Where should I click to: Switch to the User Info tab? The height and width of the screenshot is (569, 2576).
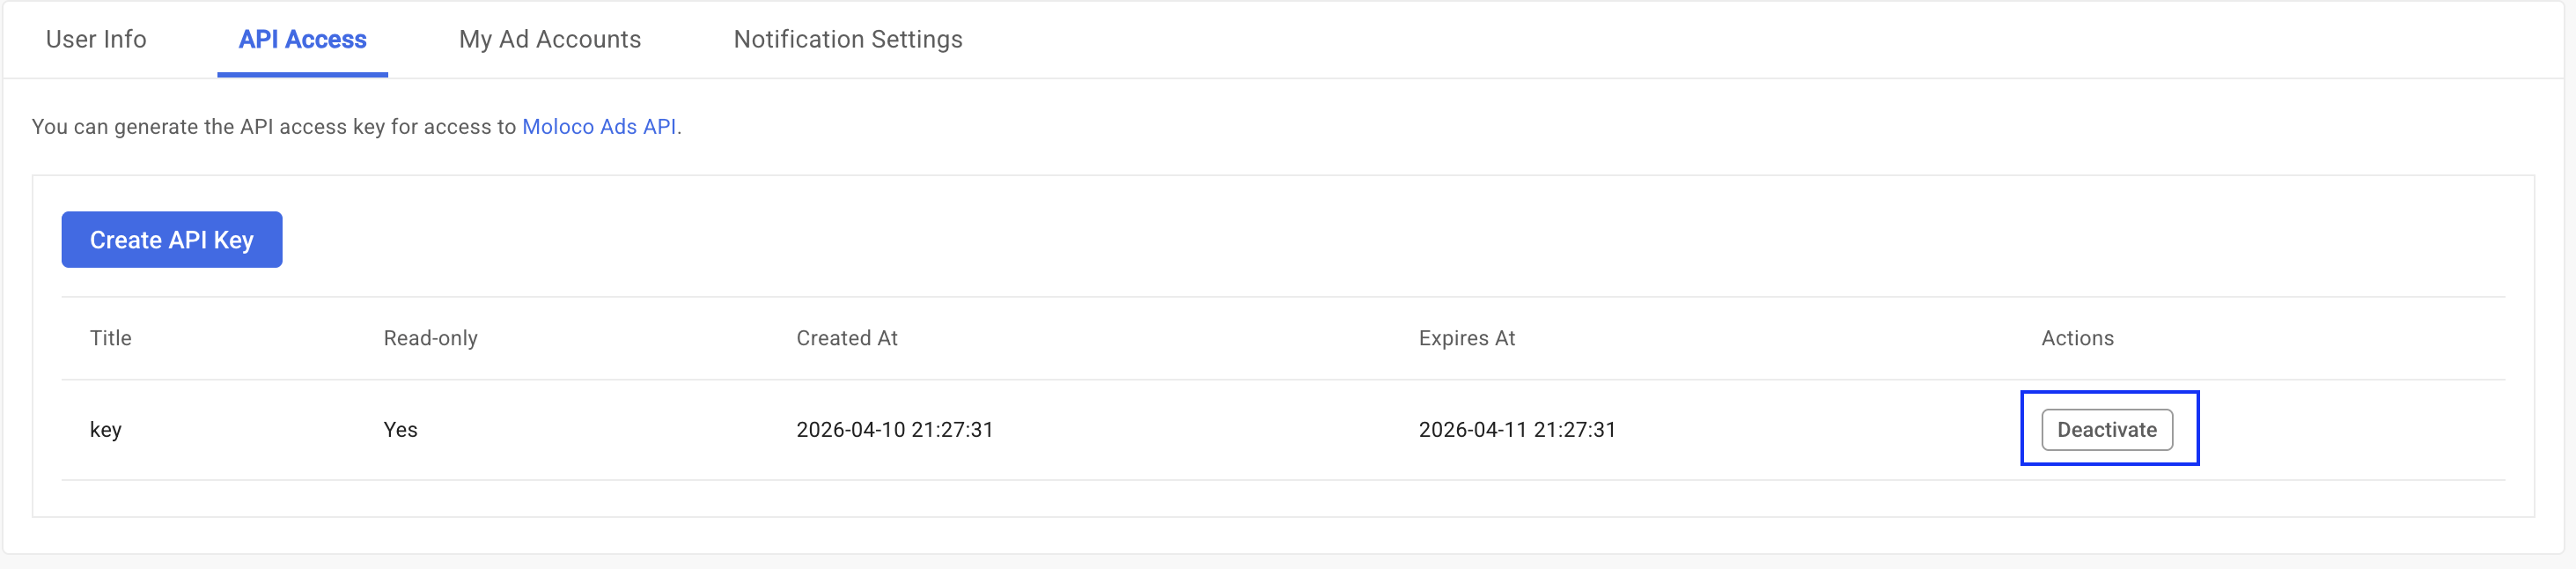[95, 39]
